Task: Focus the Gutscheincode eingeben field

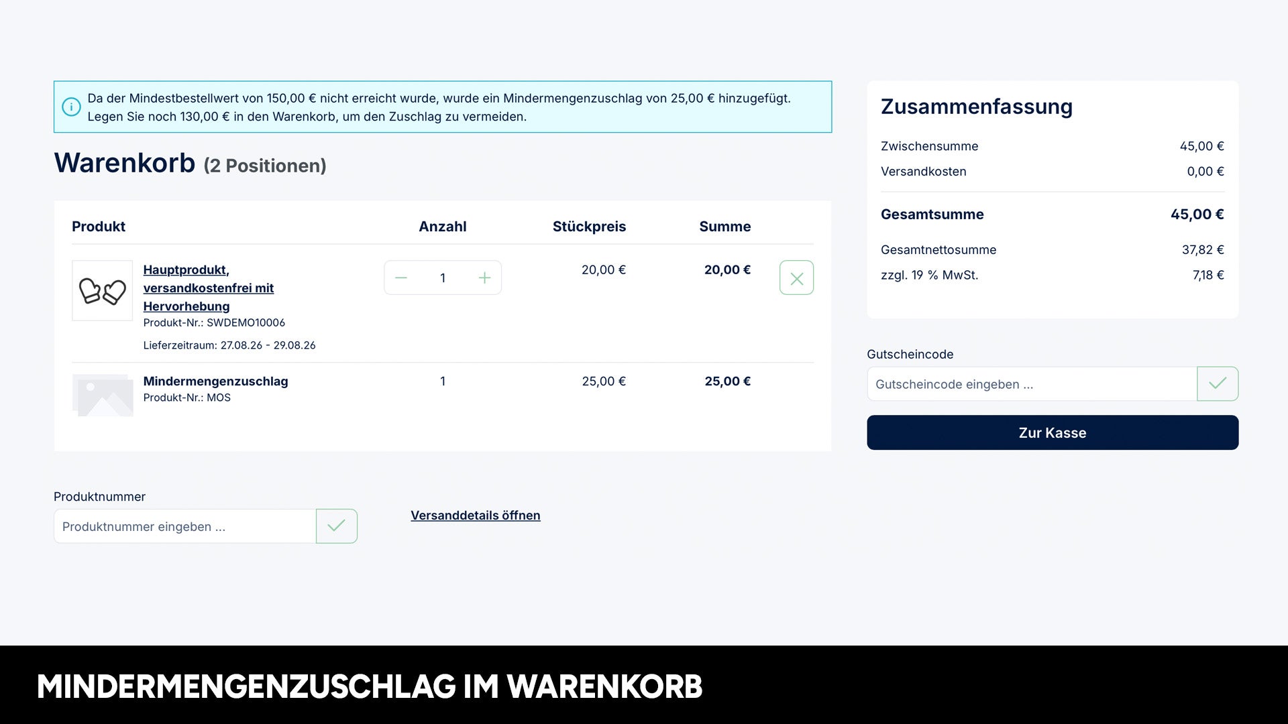Action: click(x=1032, y=383)
